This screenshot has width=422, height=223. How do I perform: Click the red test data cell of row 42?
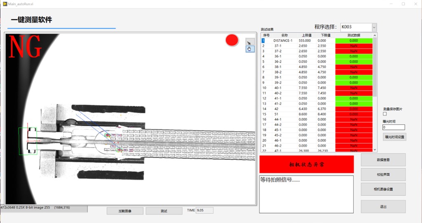[354, 109]
